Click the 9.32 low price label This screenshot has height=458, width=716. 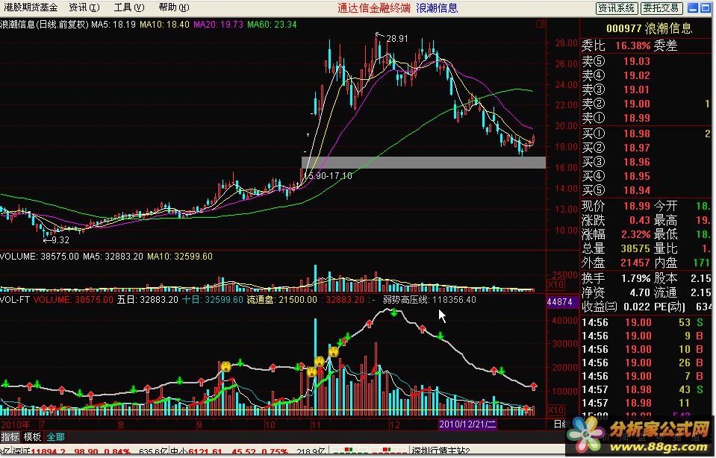click(x=60, y=240)
